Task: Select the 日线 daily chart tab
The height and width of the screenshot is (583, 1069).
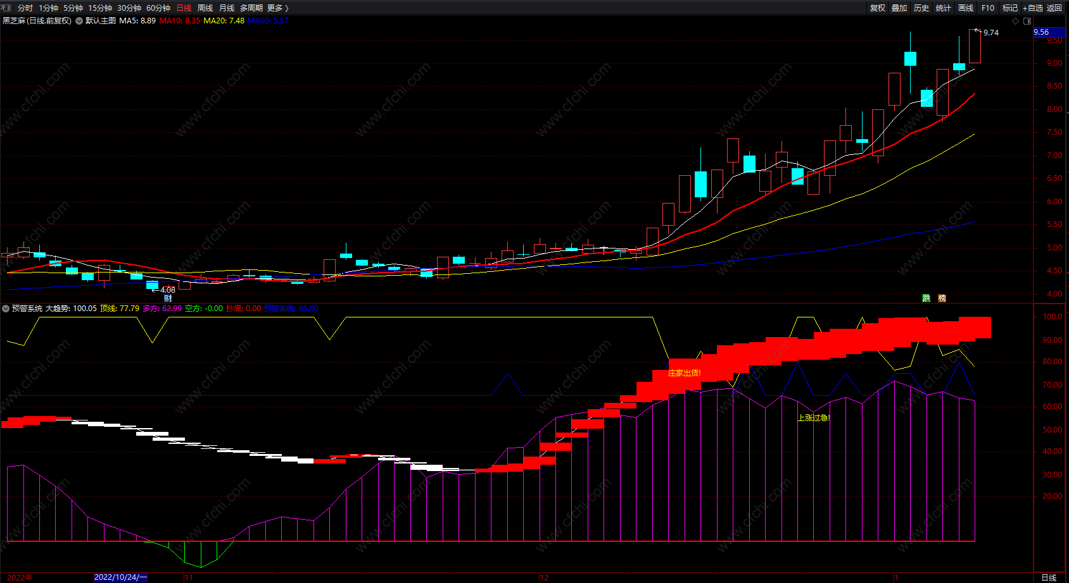Action: pos(184,8)
